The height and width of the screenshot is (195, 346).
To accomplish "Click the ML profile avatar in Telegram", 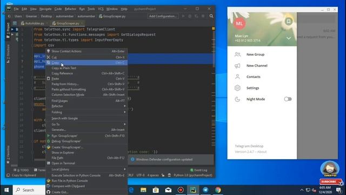I will tap(239, 23).
